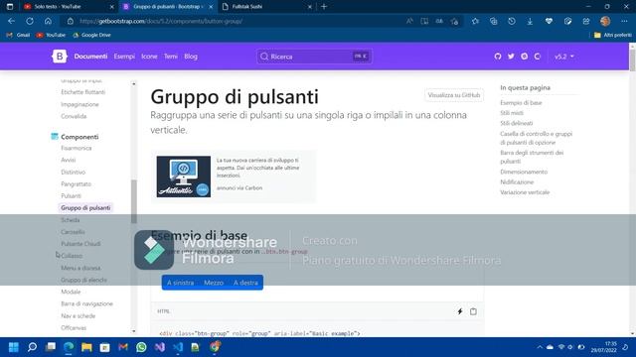636x357 pixels.
Task: Open the Gmail bookmark
Action: tap(18, 35)
